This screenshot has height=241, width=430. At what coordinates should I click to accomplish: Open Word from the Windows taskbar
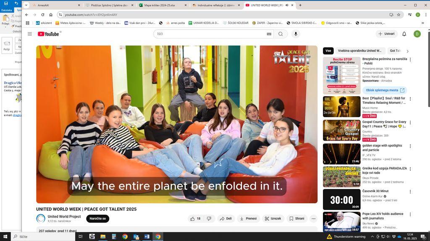tap(147, 236)
